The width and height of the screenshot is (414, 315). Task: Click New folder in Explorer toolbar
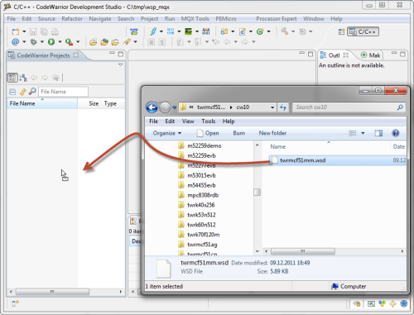click(x=272, y=133)
